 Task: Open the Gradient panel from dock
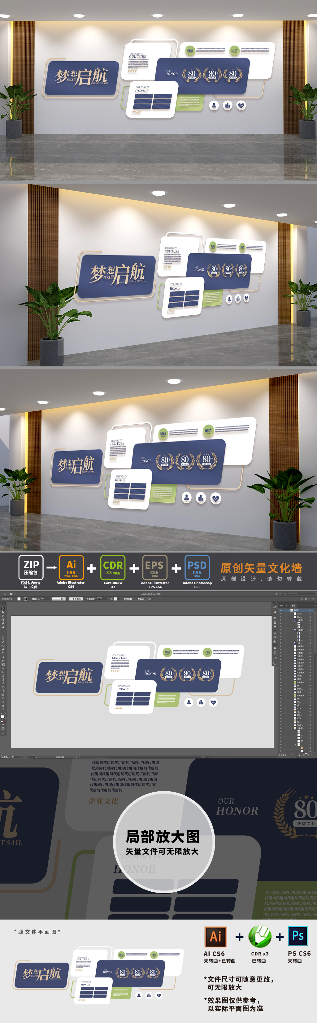275,638
